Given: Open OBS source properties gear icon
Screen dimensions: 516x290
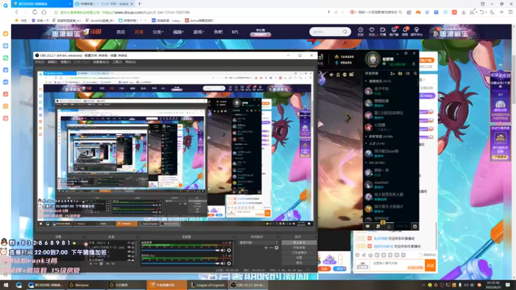Looking at the screenshot, I should tap(101, 264).
